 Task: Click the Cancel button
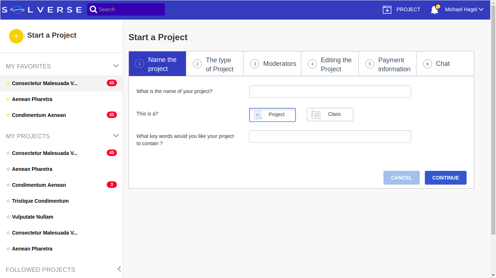401,178
